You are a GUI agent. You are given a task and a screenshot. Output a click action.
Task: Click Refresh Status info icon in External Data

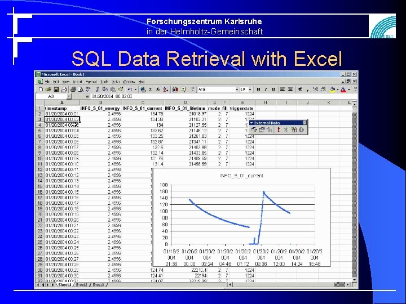(x=301, y=130)
